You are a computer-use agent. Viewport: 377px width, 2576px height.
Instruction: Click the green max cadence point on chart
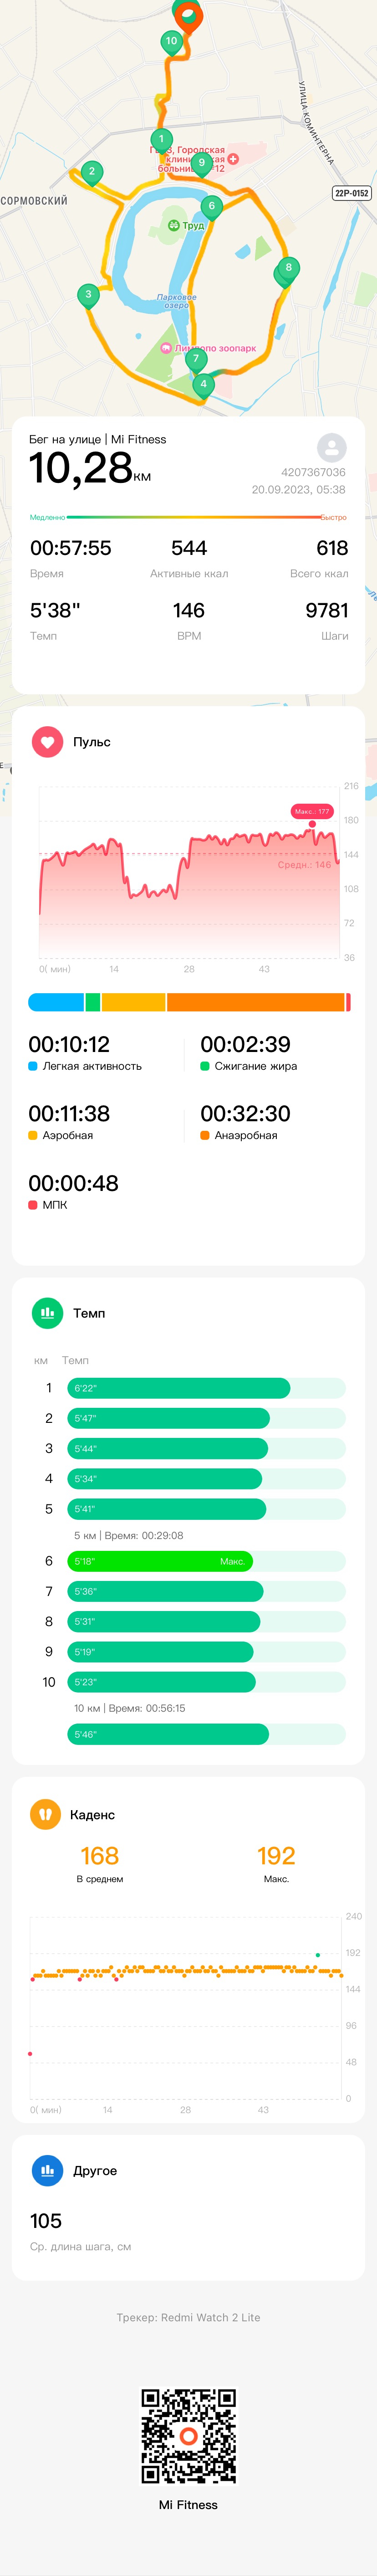pos(318,1954)
